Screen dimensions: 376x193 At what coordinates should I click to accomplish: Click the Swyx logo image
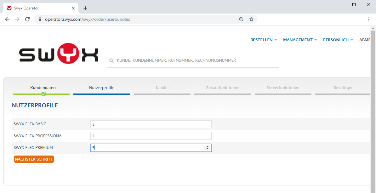pos(59,55)
